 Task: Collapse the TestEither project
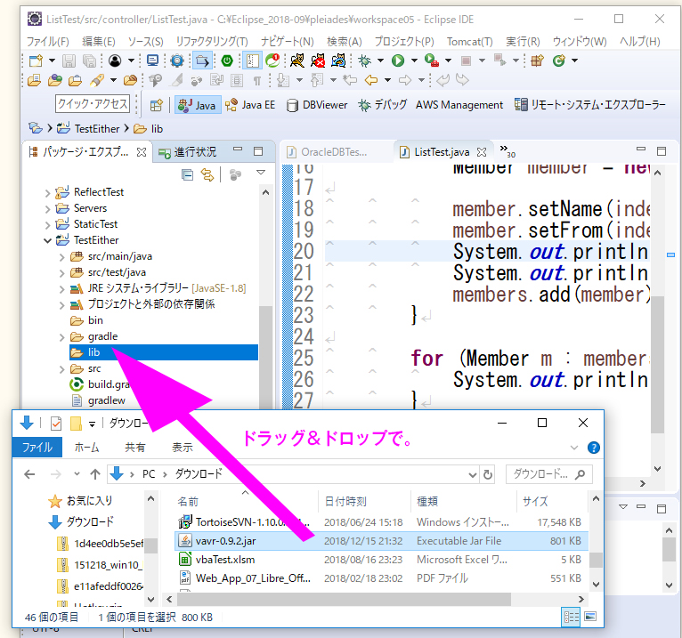coord(47,240)
